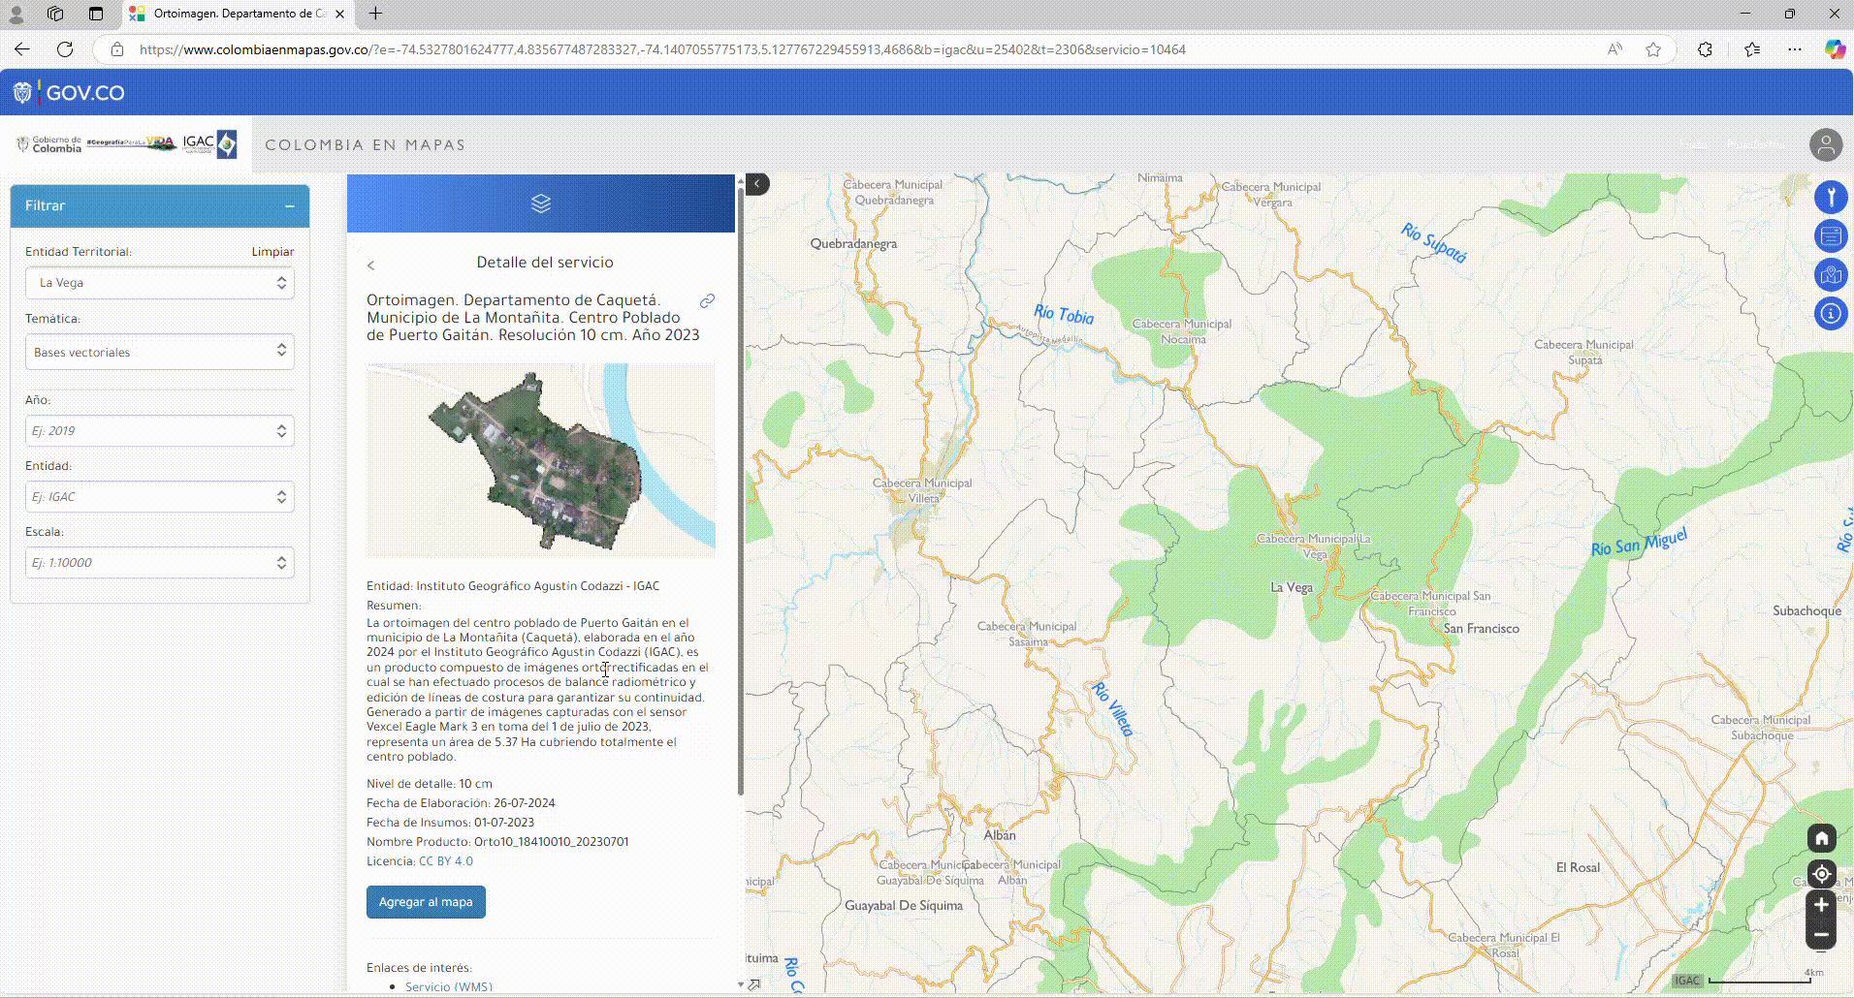
Task: Minimize the Filtrar panel
Action: pos(289,206)
